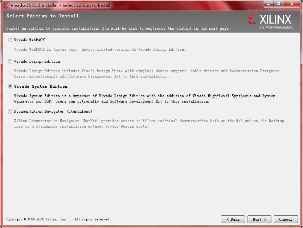Screen dimensions: 303x228
Task: Click the Select Edition to Install heading
Action: [x=43, y=16]
